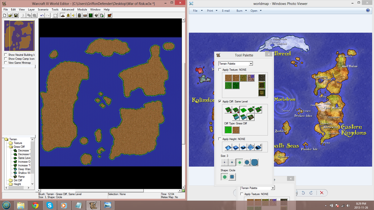Toggle Show Creep Camp Icons

click(x=5, y=59)
